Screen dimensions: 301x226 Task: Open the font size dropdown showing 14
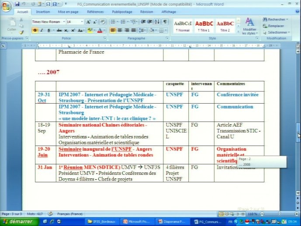(x=82, y=22)
